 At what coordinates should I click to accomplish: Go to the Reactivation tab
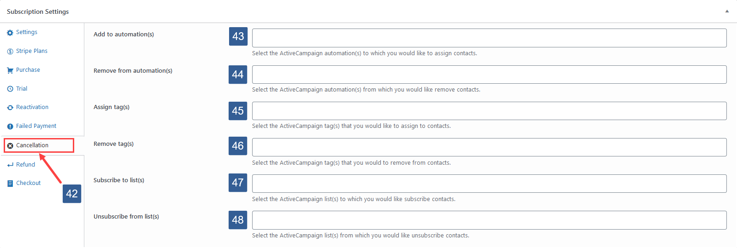pyautogui.click(x=32, y=107)
